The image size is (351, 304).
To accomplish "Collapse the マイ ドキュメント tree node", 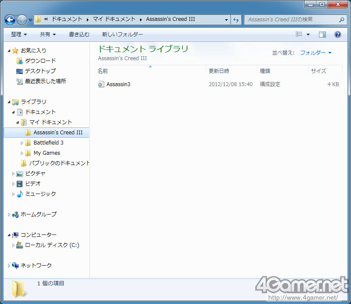I will point(17,122).
